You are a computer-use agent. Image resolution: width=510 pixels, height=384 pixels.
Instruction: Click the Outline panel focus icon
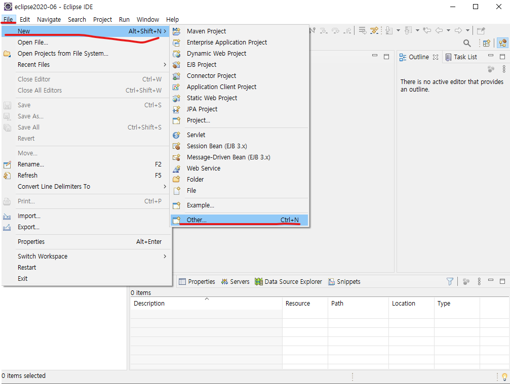coord(491,69)
